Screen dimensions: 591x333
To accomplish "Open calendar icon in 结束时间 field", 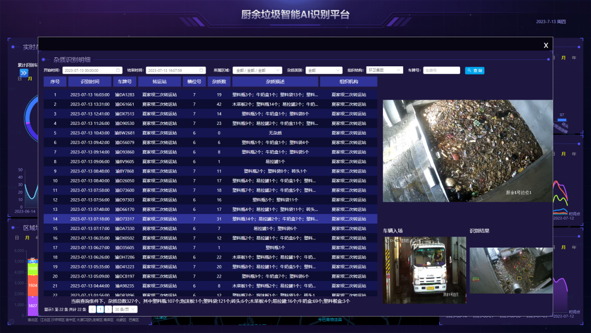I will click(201, 70).
